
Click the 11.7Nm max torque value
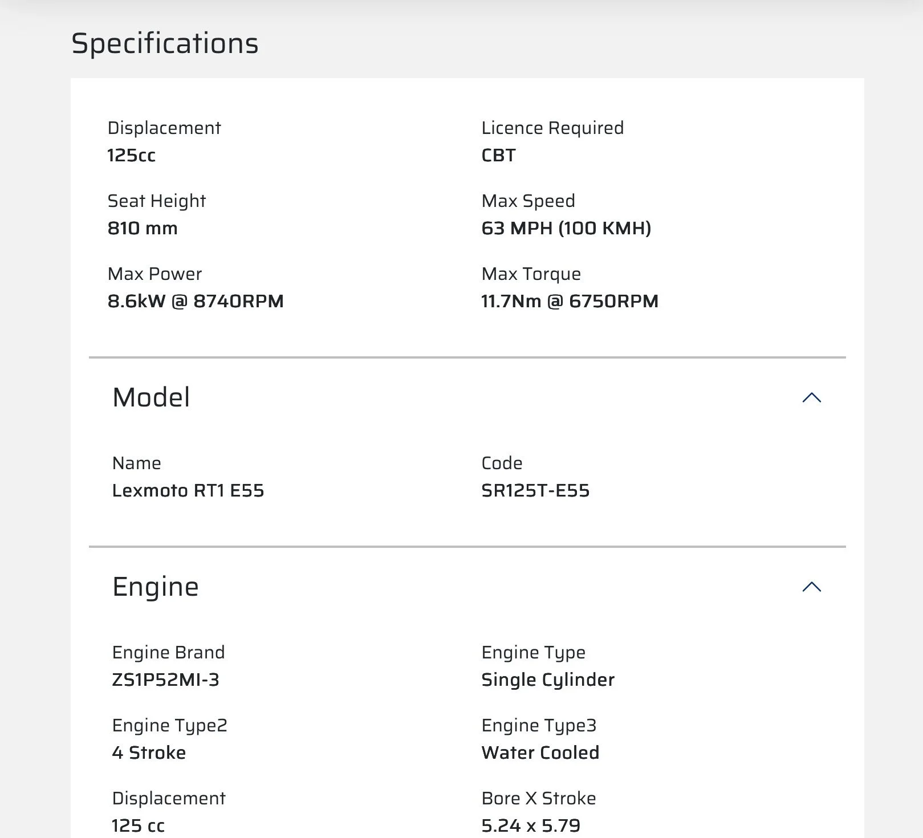(570, 302)
